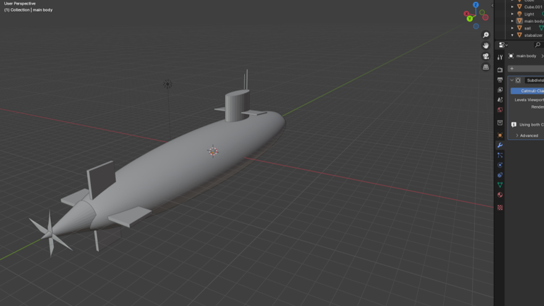Collapse the Subdivision modifier panel
The image size is (544, 306).
[x=512, y=80]
